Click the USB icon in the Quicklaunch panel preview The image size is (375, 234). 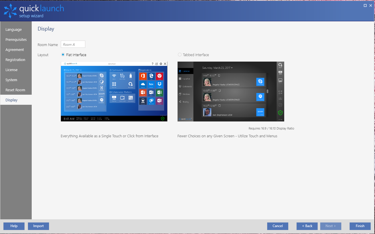[131, 76]
